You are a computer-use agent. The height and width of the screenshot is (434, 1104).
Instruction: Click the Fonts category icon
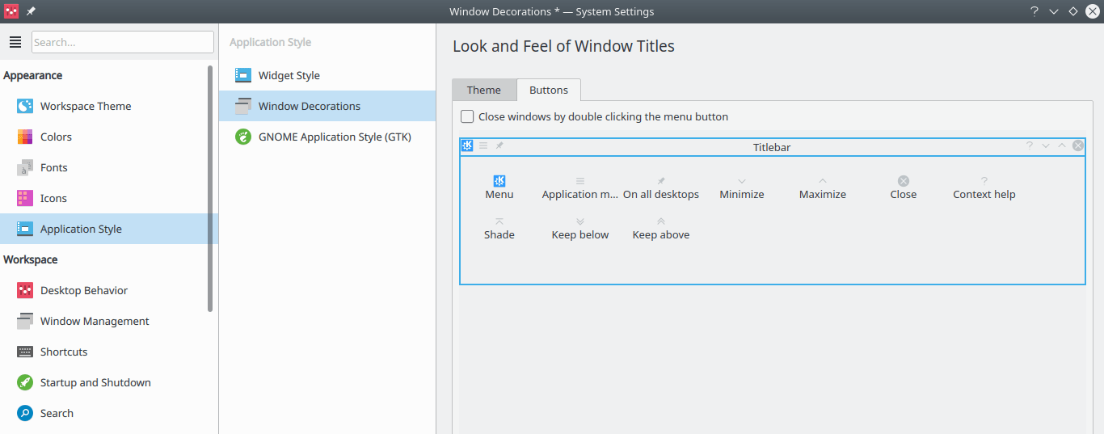point(25,167)
